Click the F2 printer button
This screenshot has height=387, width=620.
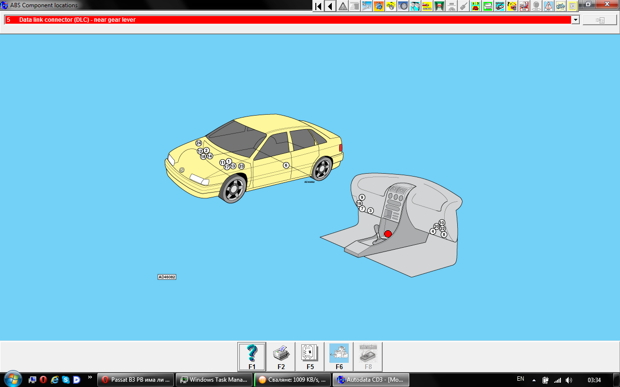(x=281, y=357)
